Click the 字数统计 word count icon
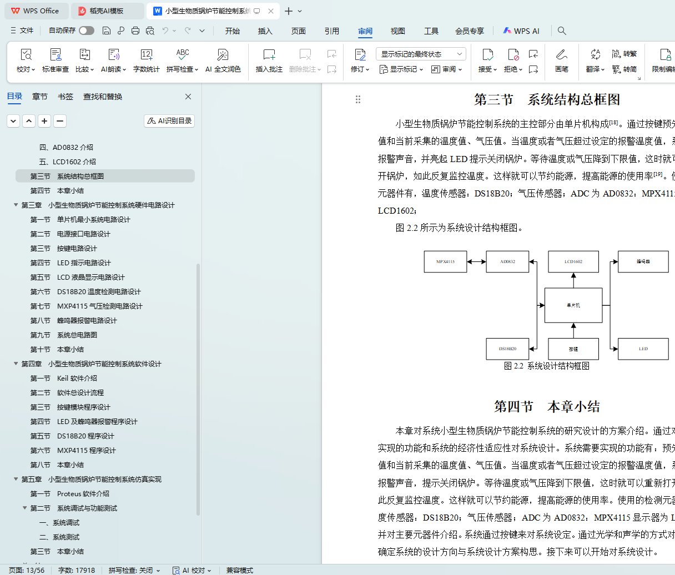Image resolution: width=675 pixels, height=575 pixels. coord(147,55)
